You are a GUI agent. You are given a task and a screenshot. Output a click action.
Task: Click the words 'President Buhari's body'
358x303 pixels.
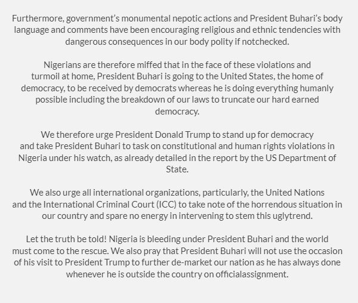(x=296, y=18)
